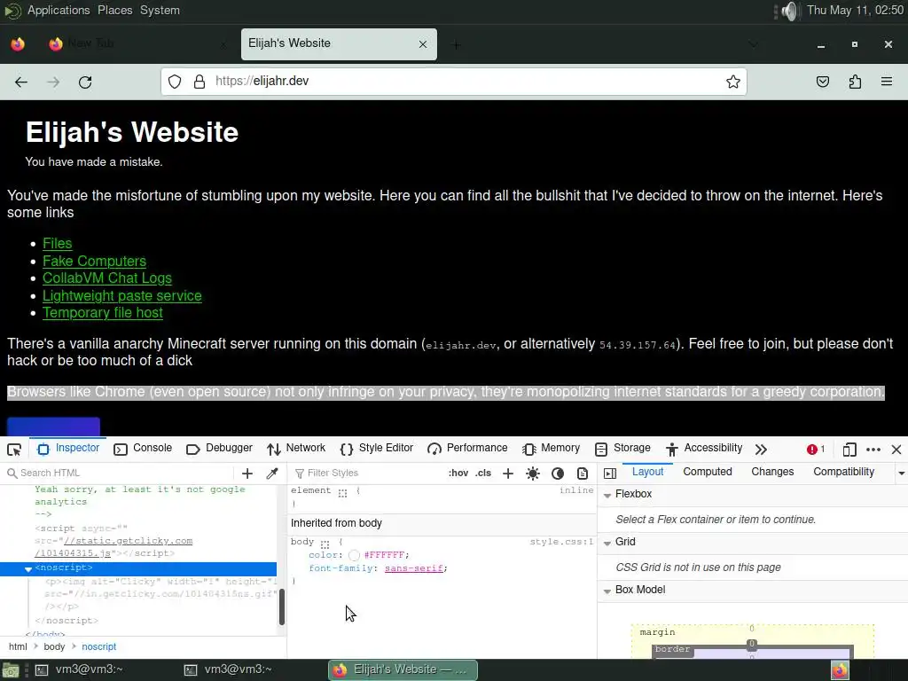Open the Files link
This screenshot has height=681, width=908.
tap(58, 244)
